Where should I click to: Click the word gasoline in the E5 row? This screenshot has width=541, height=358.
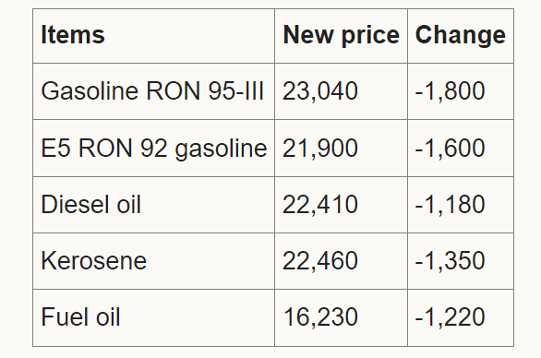coord(222,149)
